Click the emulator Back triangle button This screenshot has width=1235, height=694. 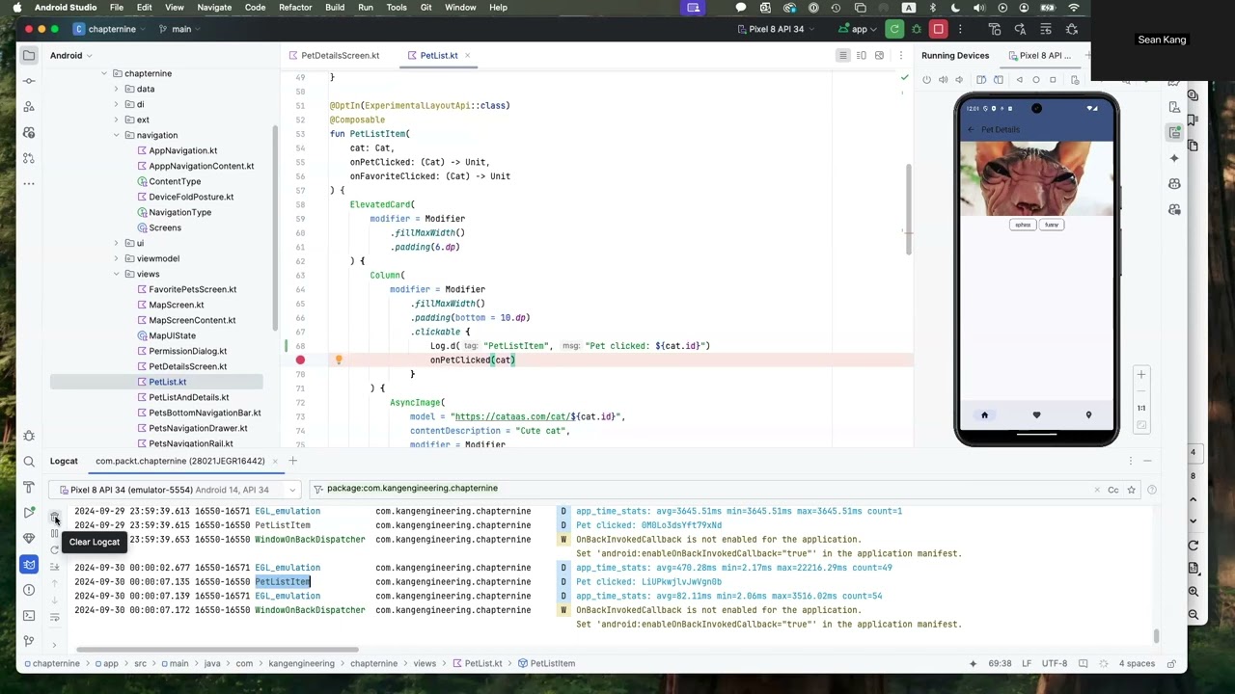(x=1019, y=80)
